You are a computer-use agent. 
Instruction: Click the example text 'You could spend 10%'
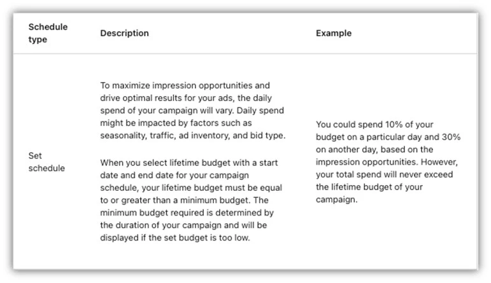(374, 125)
